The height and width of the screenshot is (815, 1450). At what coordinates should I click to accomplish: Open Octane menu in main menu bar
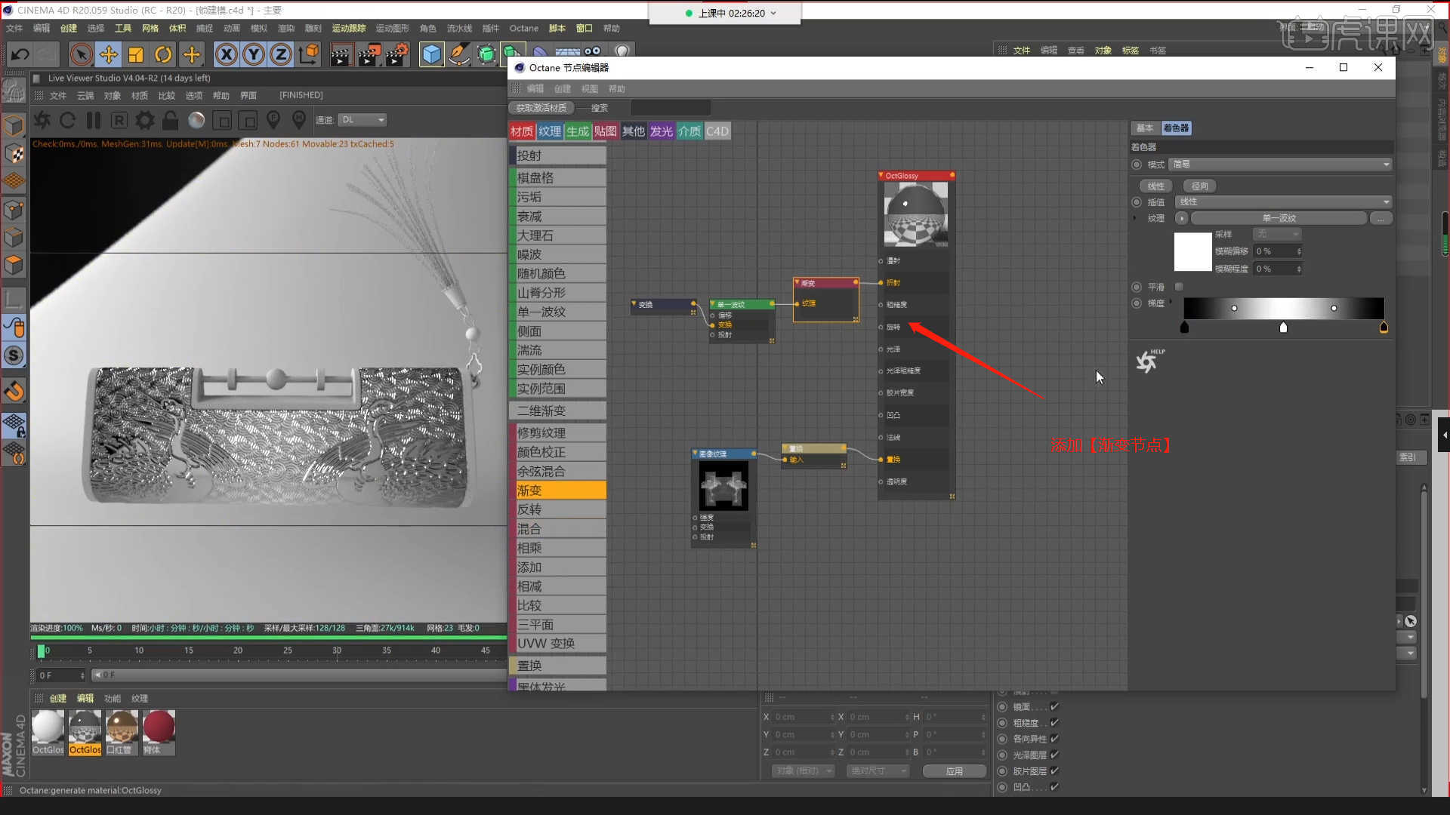523,28
